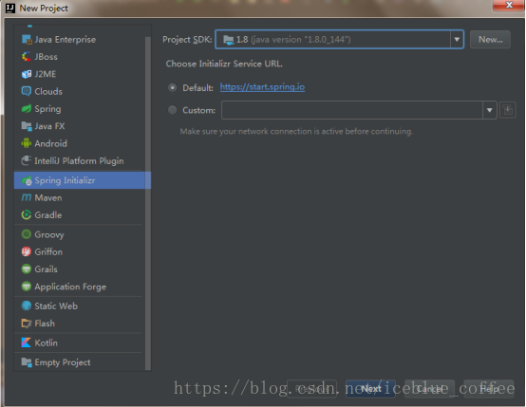This screenshot has height=407, width=526.
Task: Expand the Custom URL dropdown arrow
Action: pyautogui.click(x=489, y=110)
